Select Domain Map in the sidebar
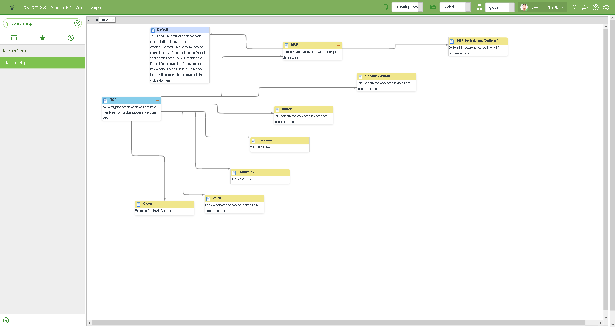The height and width of the screenshot is (327, 615). (x=16, y=62)
